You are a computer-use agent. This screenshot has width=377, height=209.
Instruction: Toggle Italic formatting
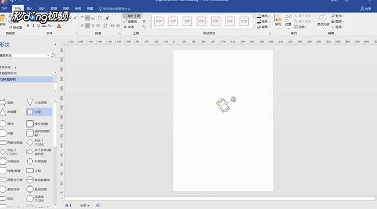point(33,26)
